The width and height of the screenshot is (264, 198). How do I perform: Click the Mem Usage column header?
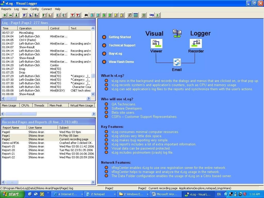[10, 105]
